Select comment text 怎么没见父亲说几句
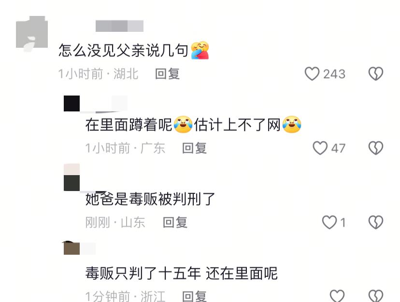The height and width of the screenshot is (302, 400). click(x=124, y=50)
